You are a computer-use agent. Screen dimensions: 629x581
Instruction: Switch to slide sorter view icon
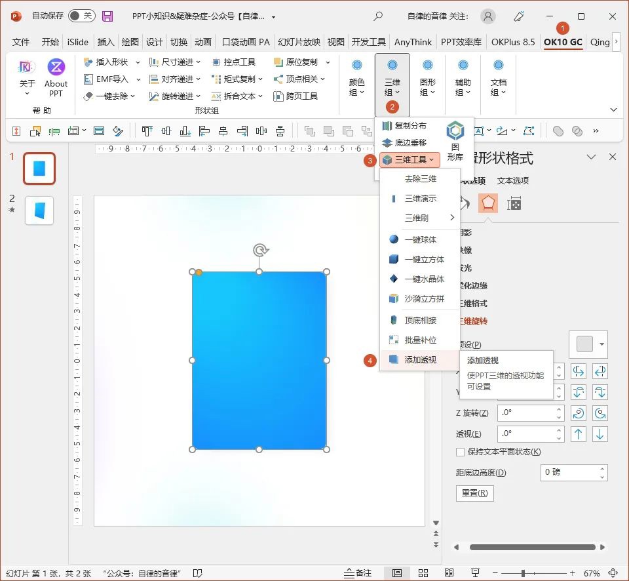(423, 573)
